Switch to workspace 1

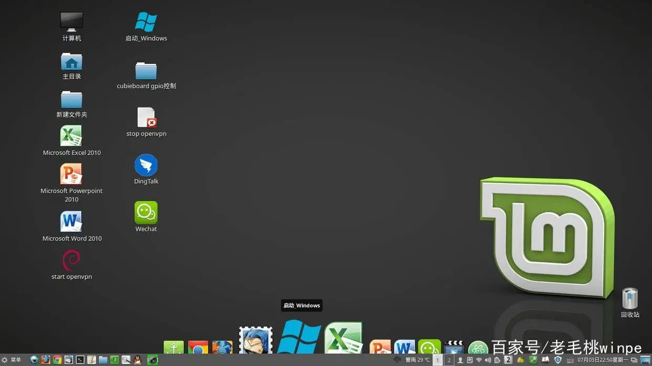tap(437, 360)
